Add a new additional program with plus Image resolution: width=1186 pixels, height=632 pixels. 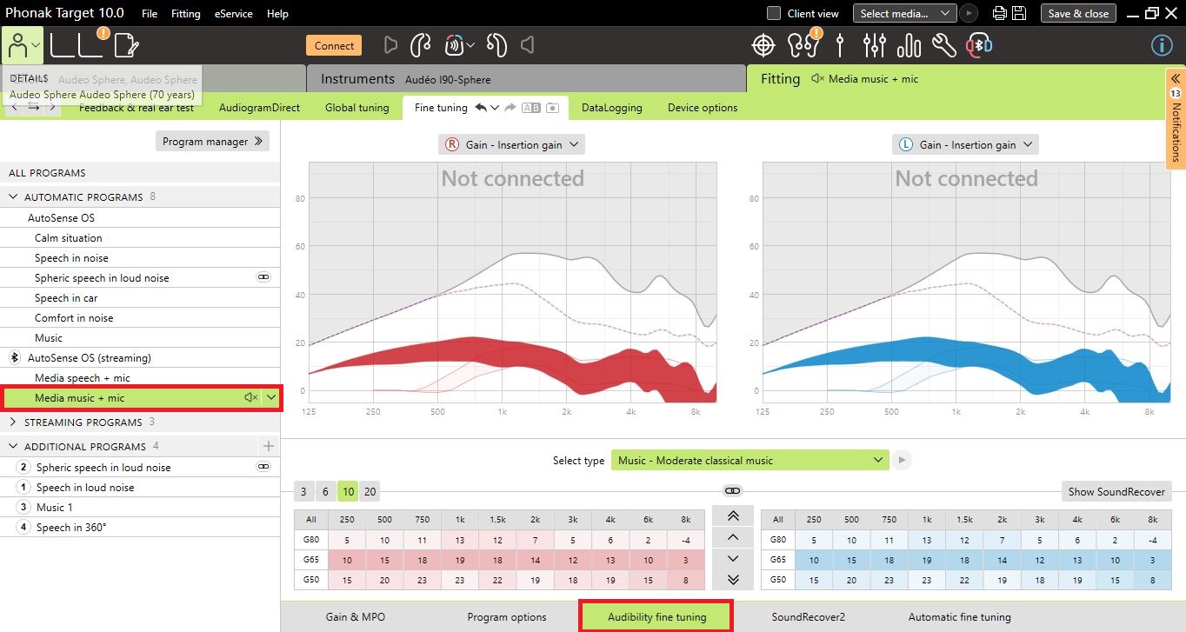(x=269, y=446)
